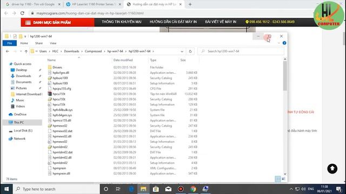Click the Downloads breadcrumb in address bar
This screenshot has width=346, height=194.
71,51
